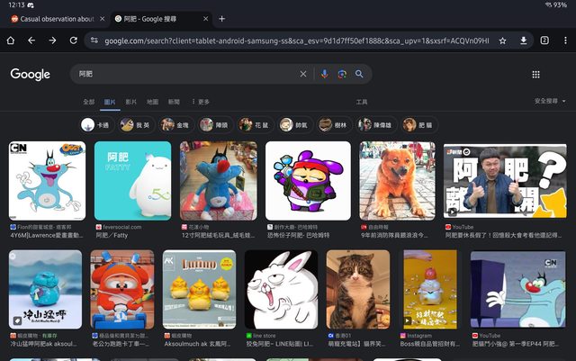Switch to the 影片 results tab
This screenshot has height=361, width=576.
tap(131, 102)
